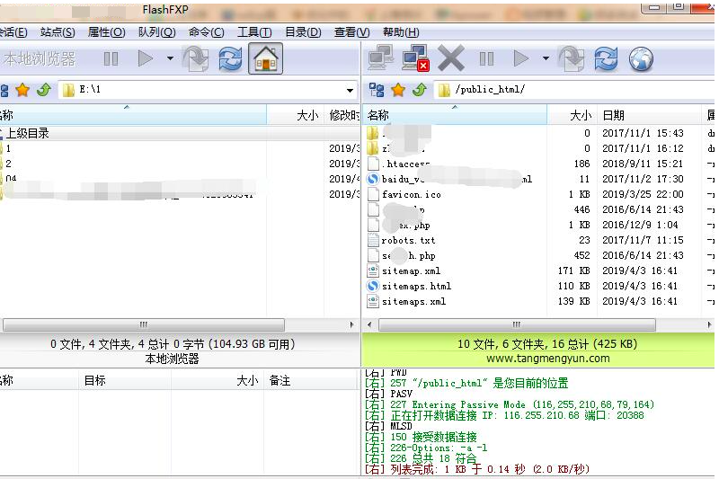Select local folder named 1
The image size is (719, 479).
pyautogui.click(x=8, y=148)
